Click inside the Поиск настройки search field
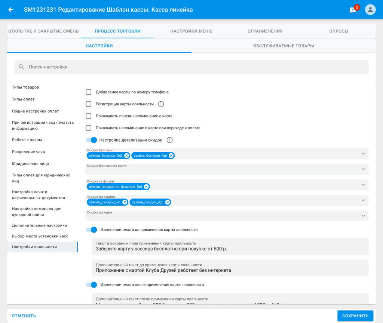383x323 pixels. coord(191,67)
